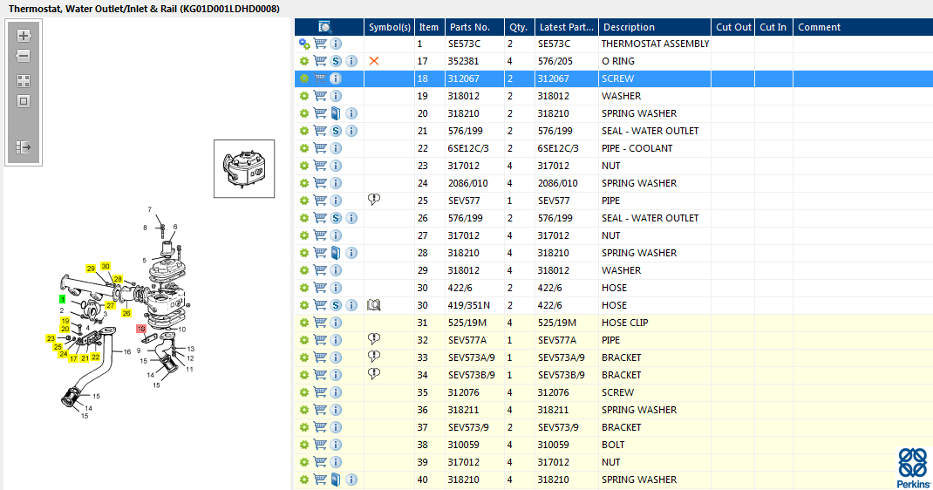This screenshot has height=490, width=933.
Task: Select the BOLT description in row 38
Action: [x=613, y=445]
